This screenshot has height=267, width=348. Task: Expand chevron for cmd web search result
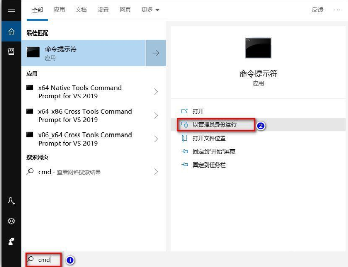(x=156, y=172)
